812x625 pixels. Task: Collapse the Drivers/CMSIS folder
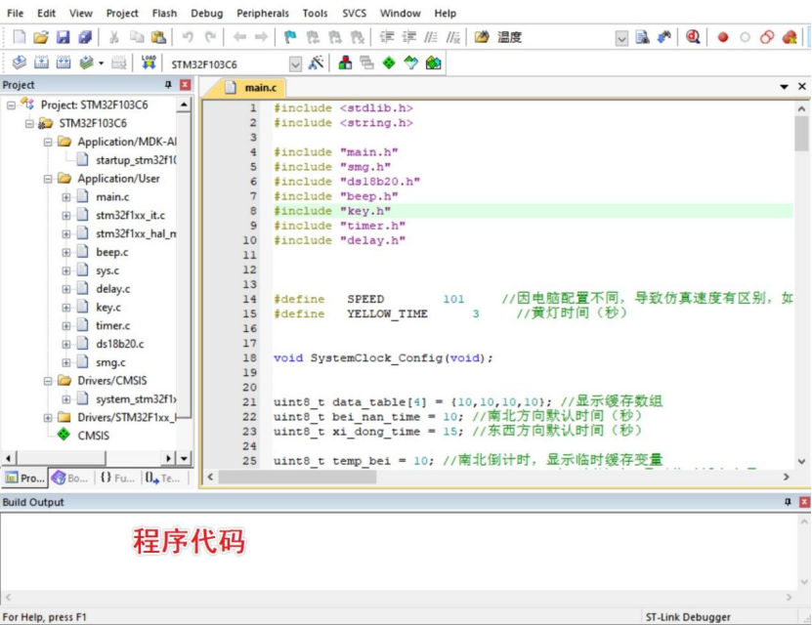tap(48, 381)
